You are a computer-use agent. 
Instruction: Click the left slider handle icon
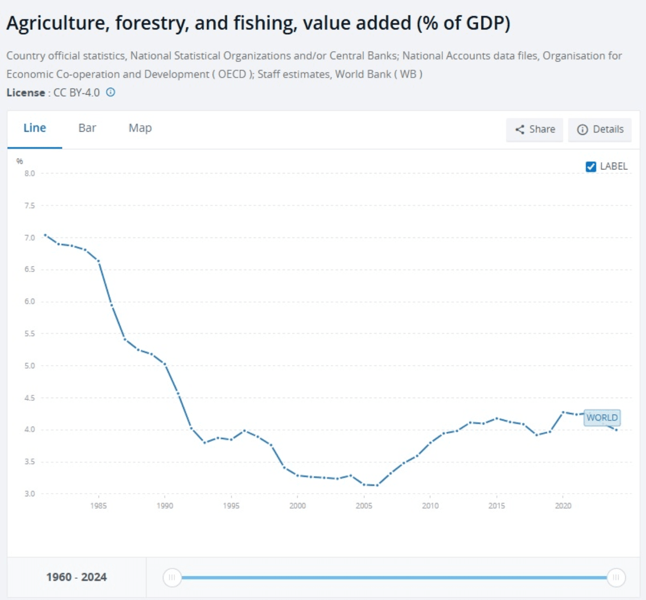coord(172,577)
